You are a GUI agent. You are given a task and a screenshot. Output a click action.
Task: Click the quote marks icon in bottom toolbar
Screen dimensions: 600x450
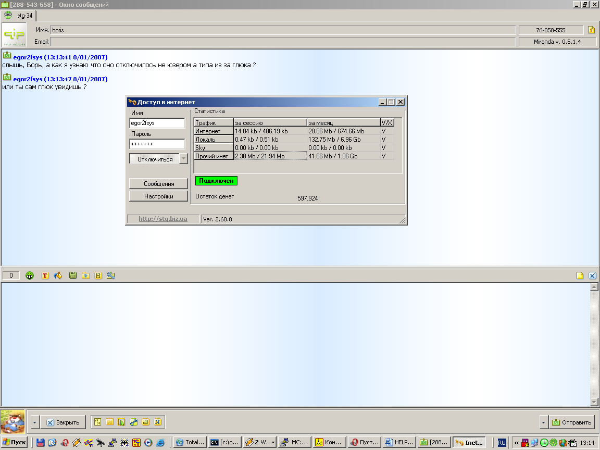click(97, 422)
